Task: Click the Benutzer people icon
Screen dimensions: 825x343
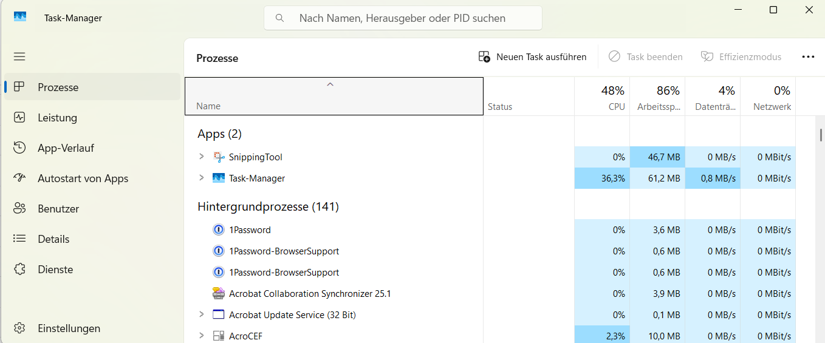Action: pos(19,208)
